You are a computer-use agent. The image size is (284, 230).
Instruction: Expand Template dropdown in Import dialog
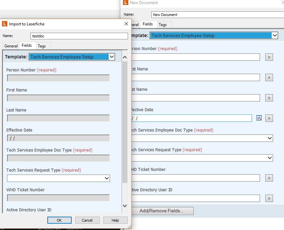[x=112, y=57]
